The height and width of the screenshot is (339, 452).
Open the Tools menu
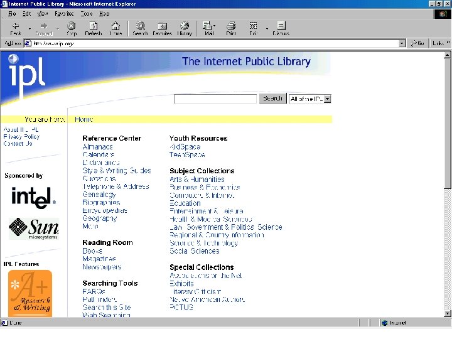click(87, 14)
